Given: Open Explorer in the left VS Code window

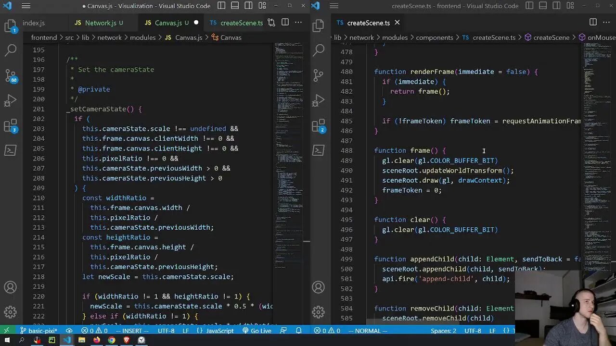Looking at the screenshot, I should (x=11, y=26).
